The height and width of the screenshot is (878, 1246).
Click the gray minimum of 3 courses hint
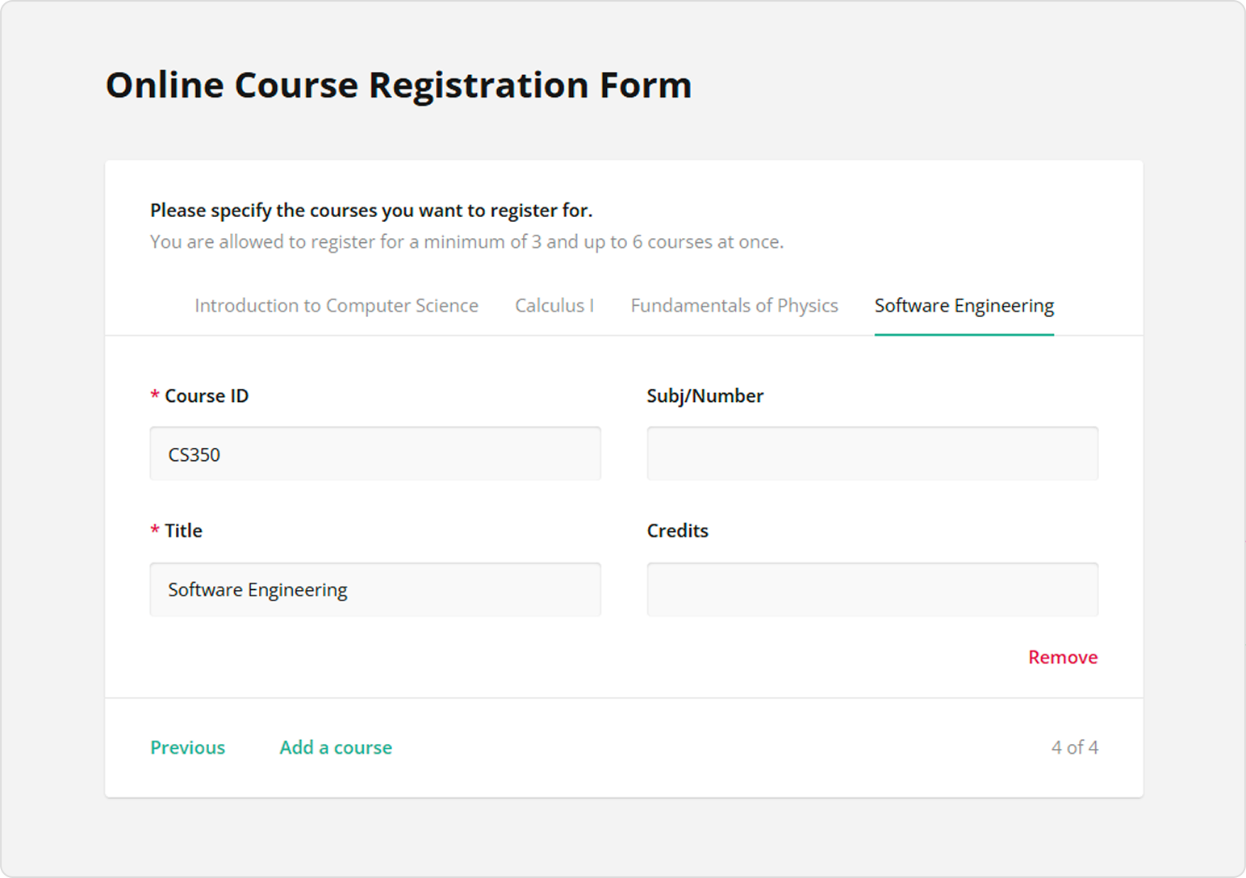point(466,242)
